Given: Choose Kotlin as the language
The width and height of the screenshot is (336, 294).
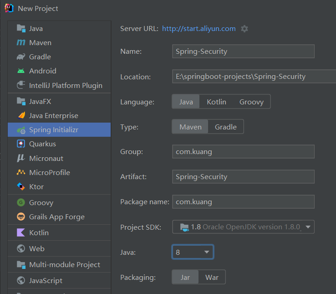Looking at the screenshot, I should 216,102.
